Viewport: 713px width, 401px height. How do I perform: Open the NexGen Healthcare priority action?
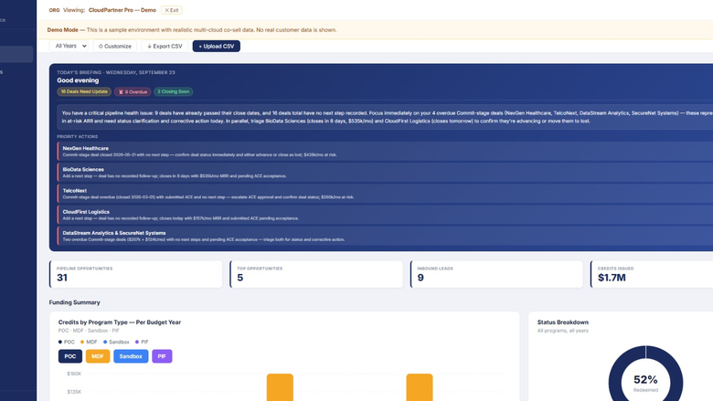pyautogui.click(x=385, y=152)
